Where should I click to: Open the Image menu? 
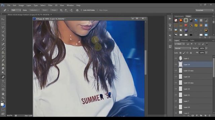tap(21, 5)
